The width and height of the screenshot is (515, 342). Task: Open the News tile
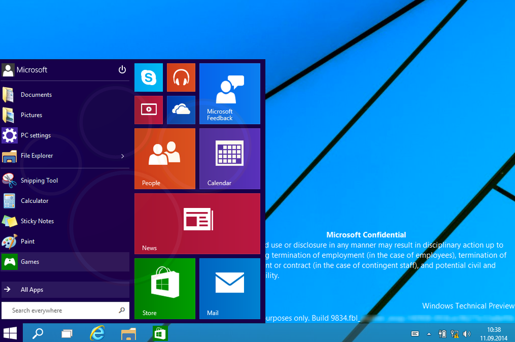[x=197, y=223]
